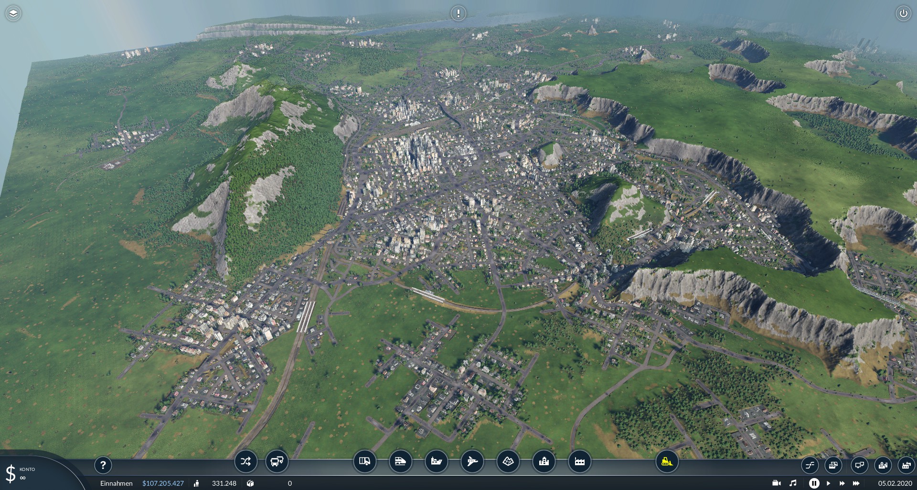The height and width of the screenshot is (490, 917).
Task: Click the cargo count value 0
Action: pyautogui.click(x=289, y=483)
